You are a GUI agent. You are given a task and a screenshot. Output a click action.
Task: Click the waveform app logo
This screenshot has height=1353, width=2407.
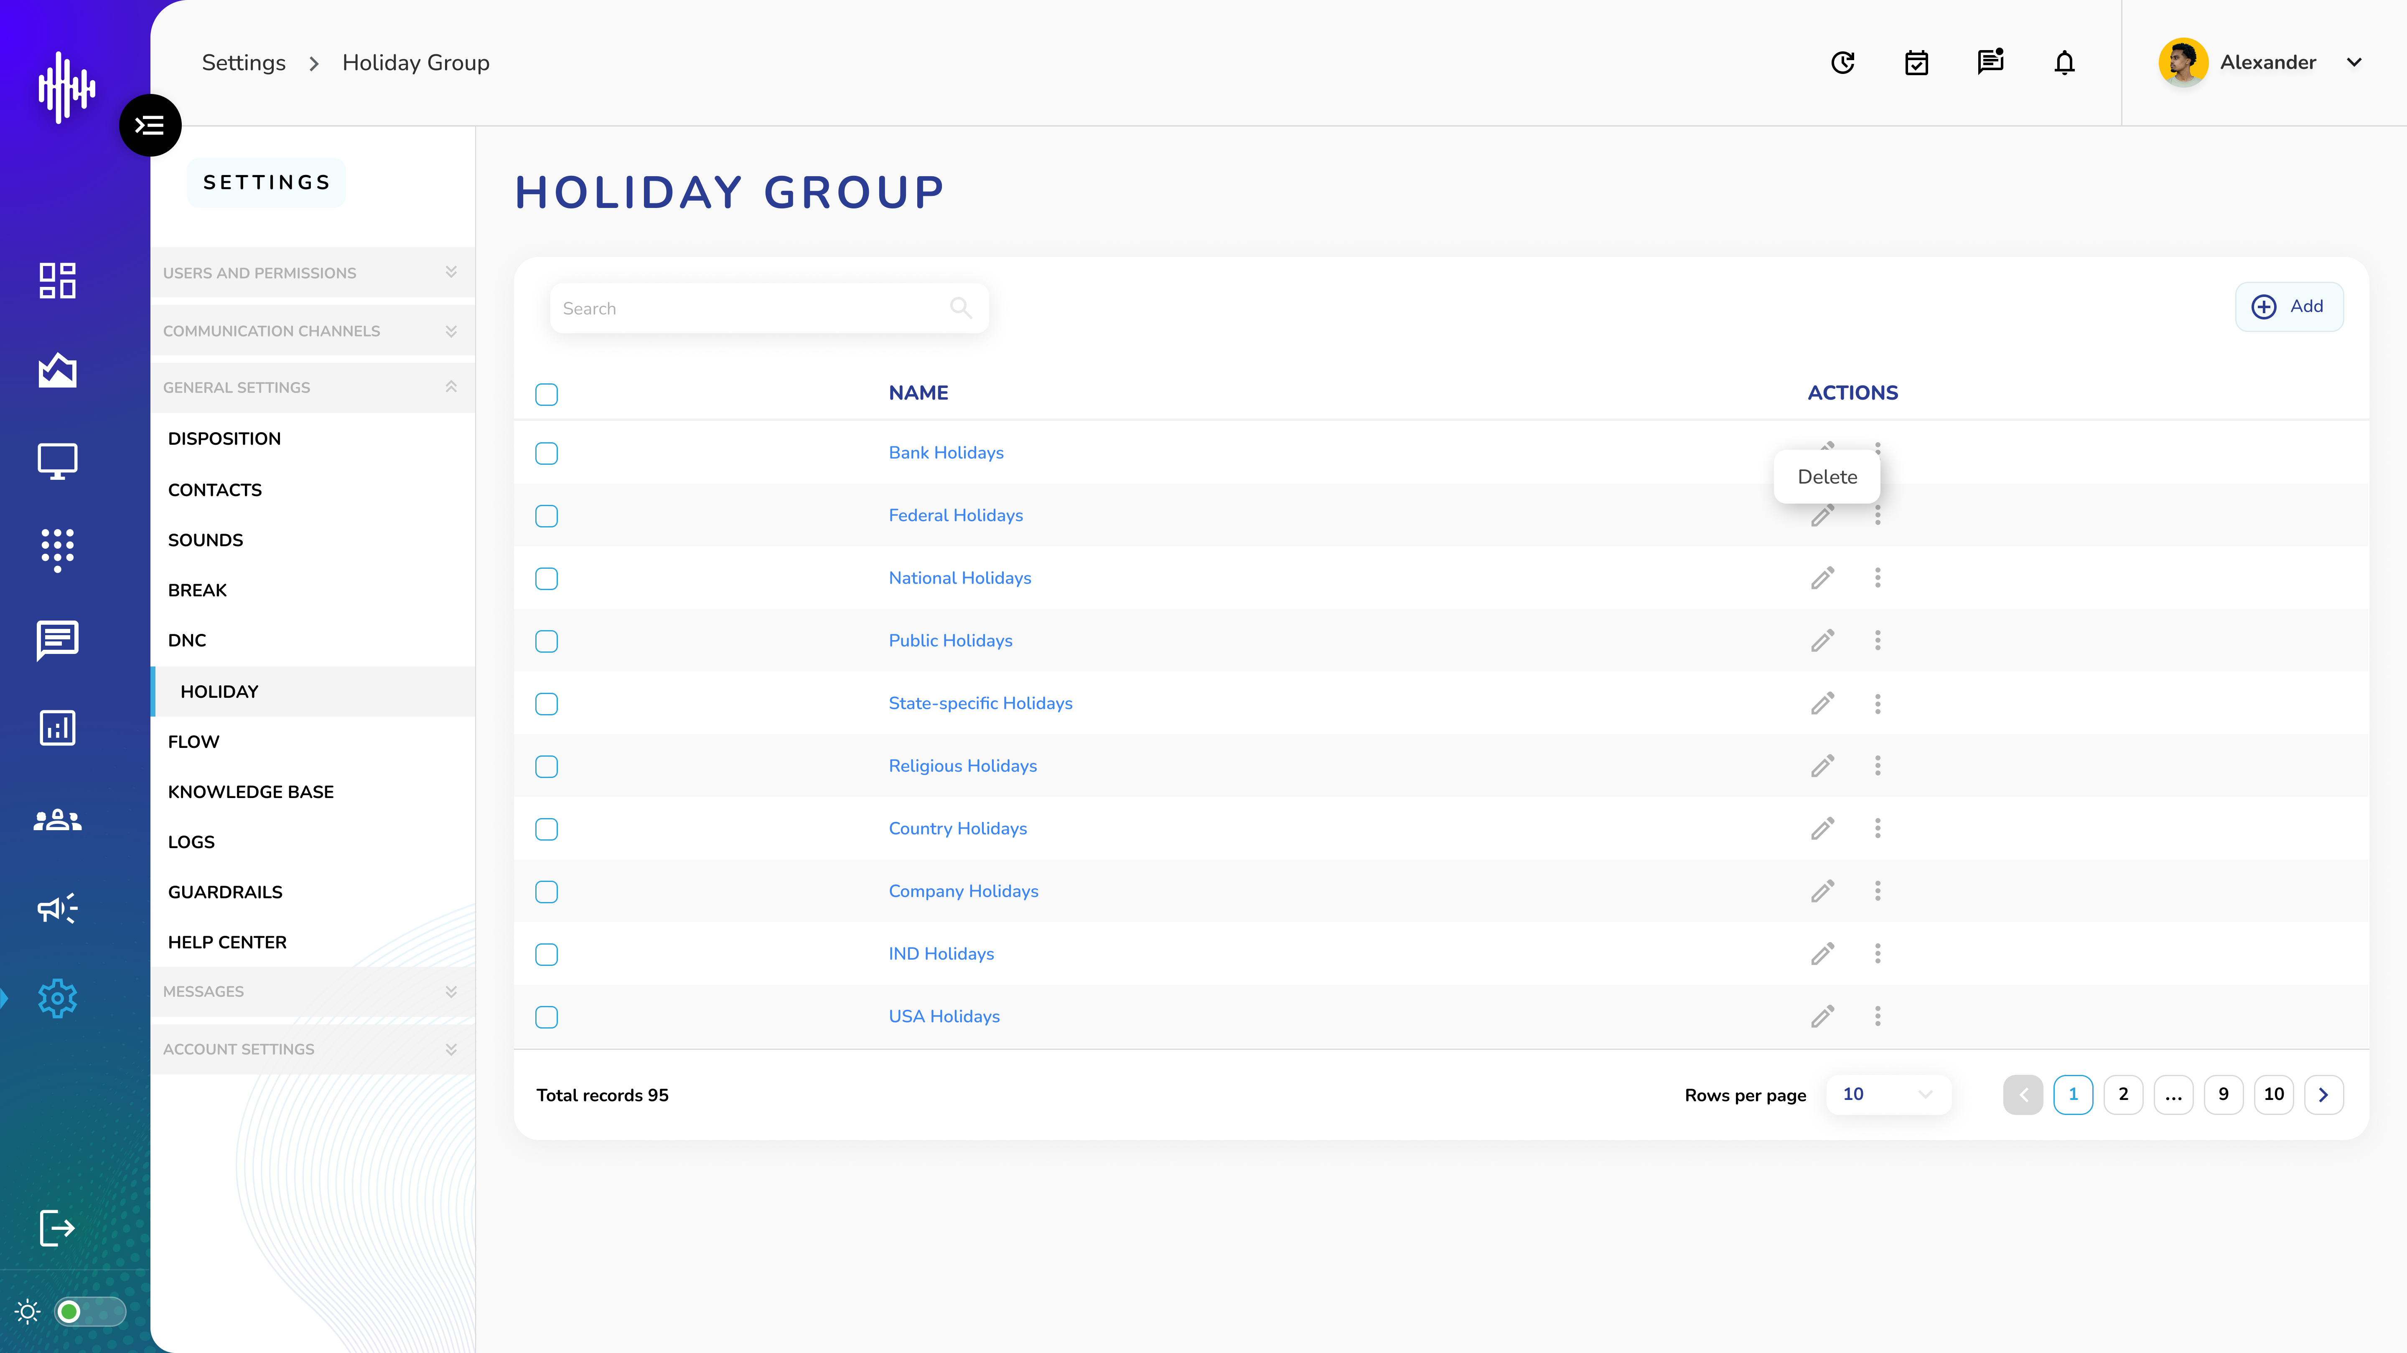66,87
